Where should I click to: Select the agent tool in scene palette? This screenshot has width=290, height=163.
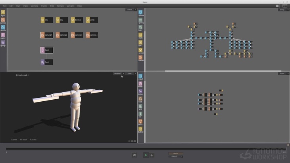tap(3, 36)
